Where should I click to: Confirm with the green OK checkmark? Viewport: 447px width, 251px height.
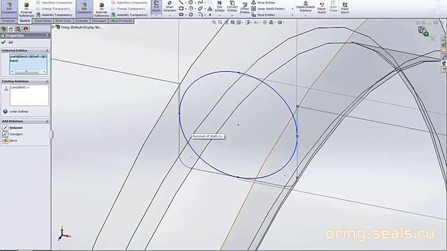3,42
